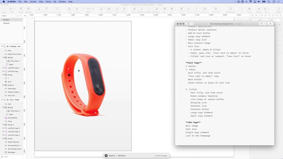
Task: Click the Difference boolean operation icon
Action: (156, 9)
